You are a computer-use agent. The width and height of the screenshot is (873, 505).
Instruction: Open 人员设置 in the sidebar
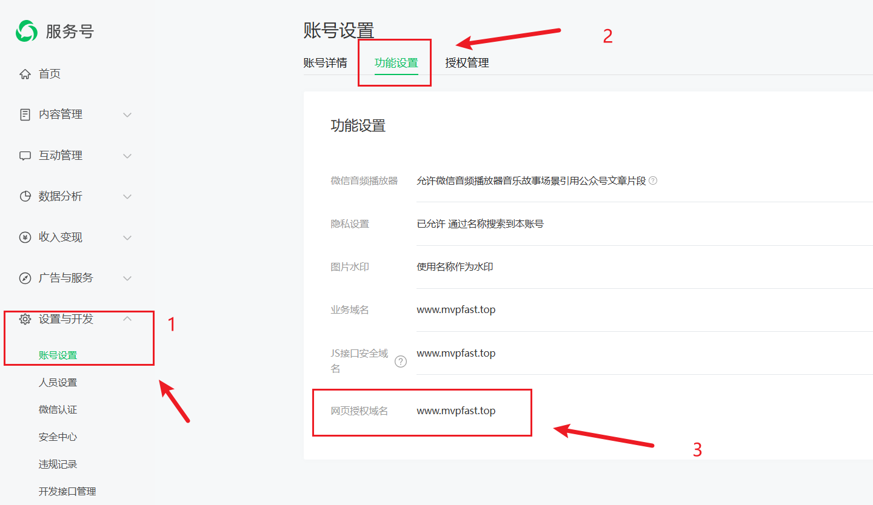pyautogui.click(x=58, y=383)
